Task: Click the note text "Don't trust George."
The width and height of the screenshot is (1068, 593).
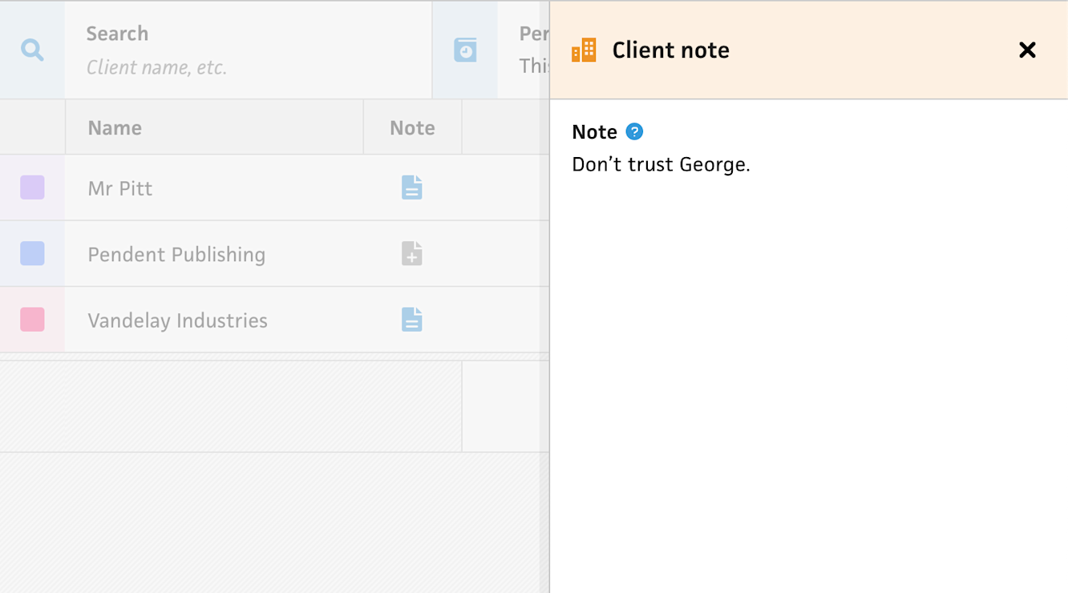Action: click(661, 165)
